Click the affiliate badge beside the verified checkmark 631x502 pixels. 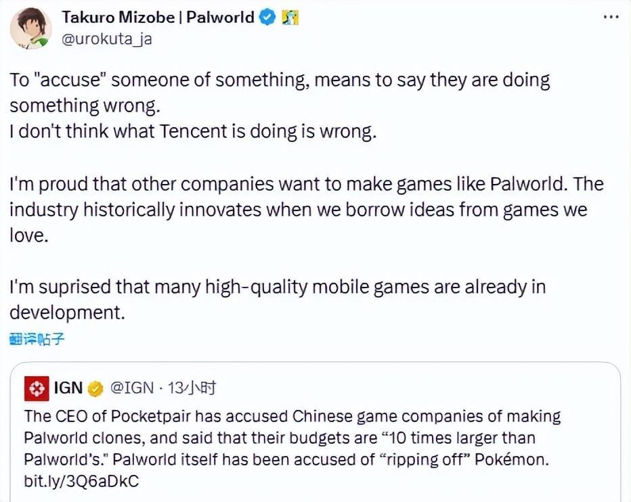pos(290,18)
